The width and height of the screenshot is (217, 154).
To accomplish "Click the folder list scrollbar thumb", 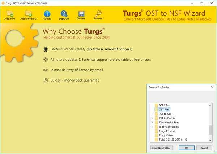I will point(210,129).
